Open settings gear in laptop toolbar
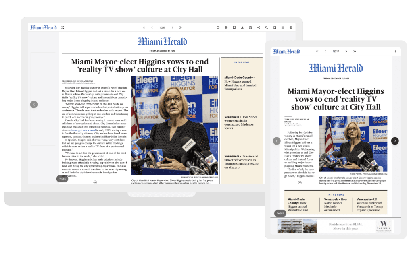Image resolution: width=413 pixels, height=256 pixels. (291, 27)
